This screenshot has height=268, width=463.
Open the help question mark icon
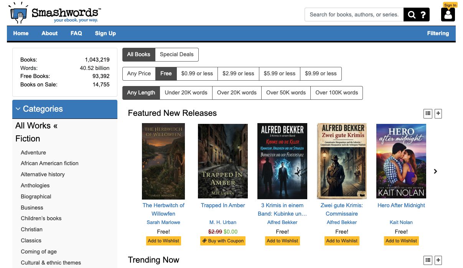[x=423, y=14]
